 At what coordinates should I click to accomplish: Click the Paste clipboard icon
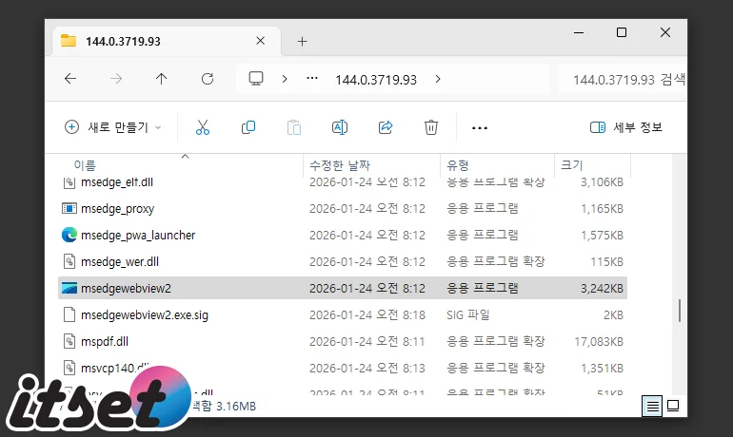tap(293, 127)
